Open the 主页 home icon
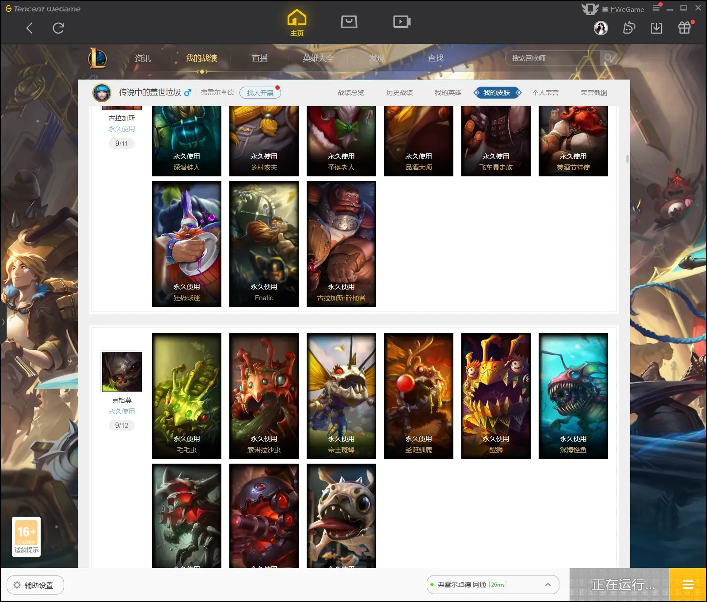The height and width of the screenshot is (602, 707). point(297,23)
